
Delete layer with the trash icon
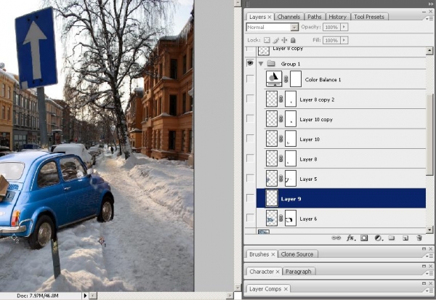419,238
